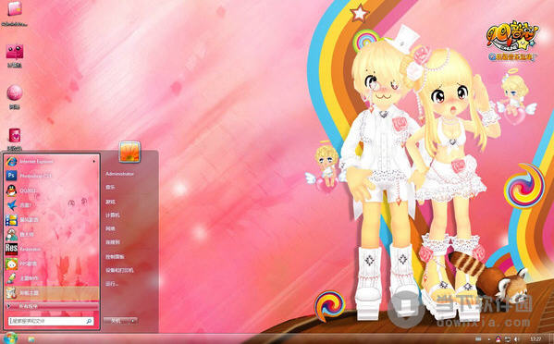Launch Restorator from the Start menu
Viewport: 554px width, 344px height.
click(51, 249)
